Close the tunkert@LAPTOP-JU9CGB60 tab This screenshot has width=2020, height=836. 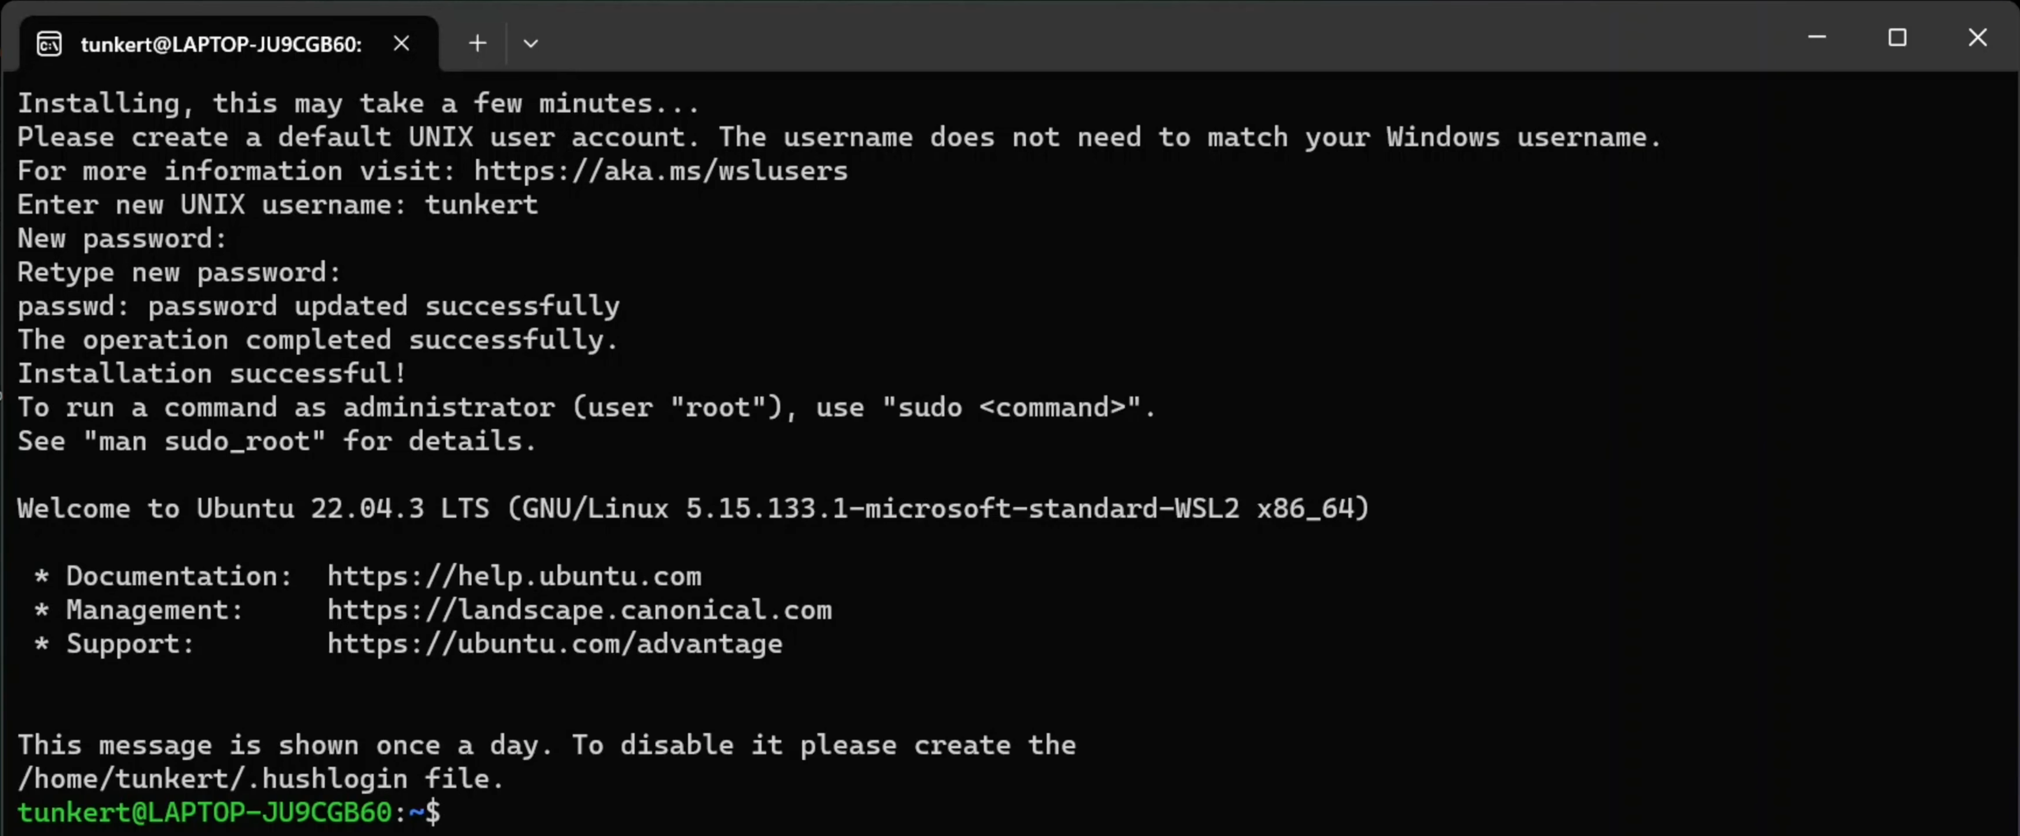[401, 43]
